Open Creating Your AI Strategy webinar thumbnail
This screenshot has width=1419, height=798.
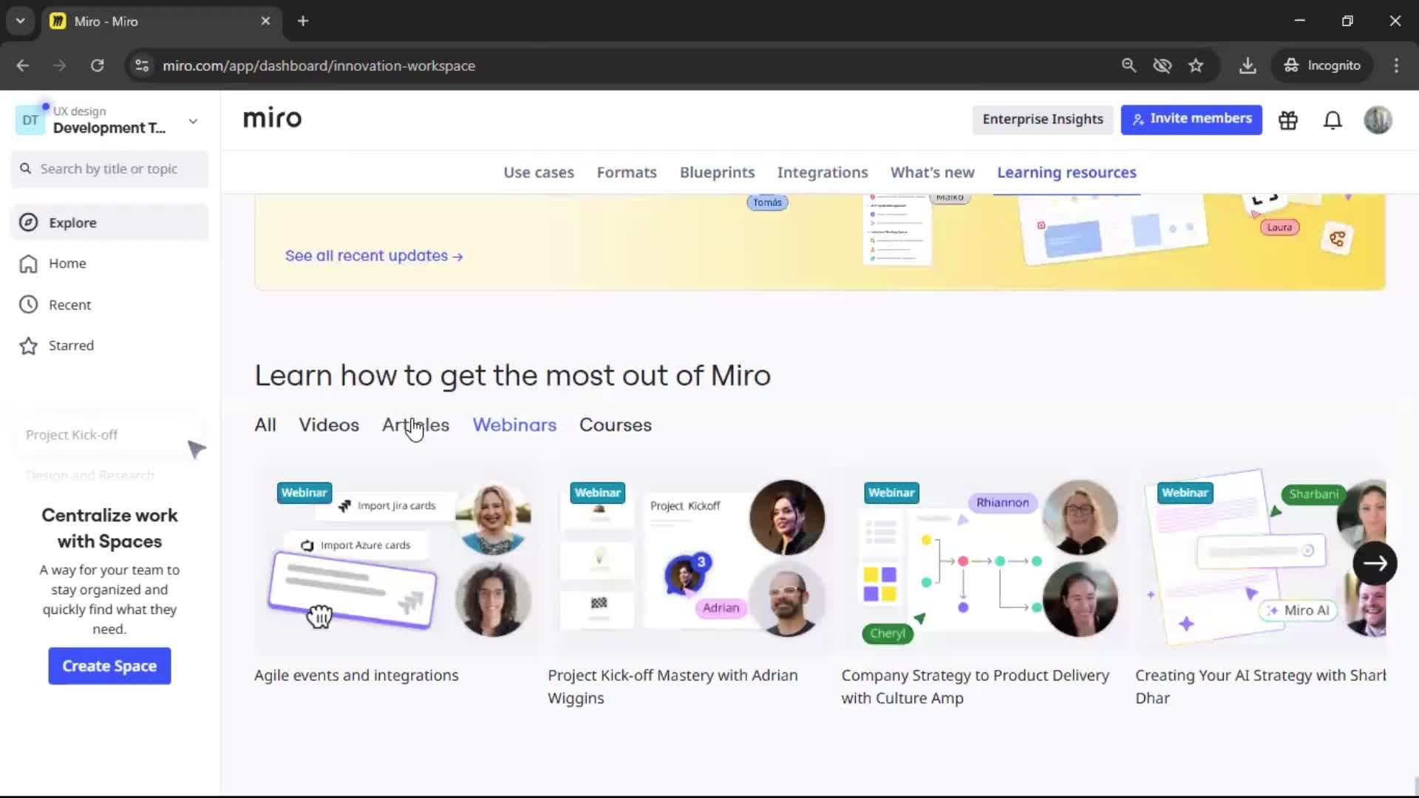pos(1261,559)
